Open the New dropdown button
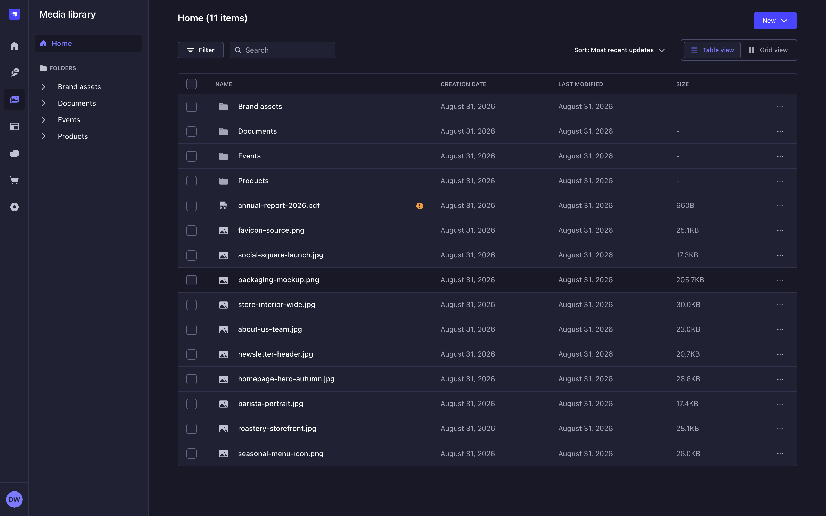The image size is (826, 516). point(775,21)
